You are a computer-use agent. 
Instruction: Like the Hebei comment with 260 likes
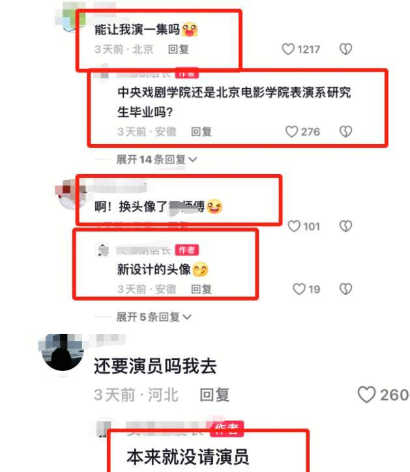coord(366,394)
